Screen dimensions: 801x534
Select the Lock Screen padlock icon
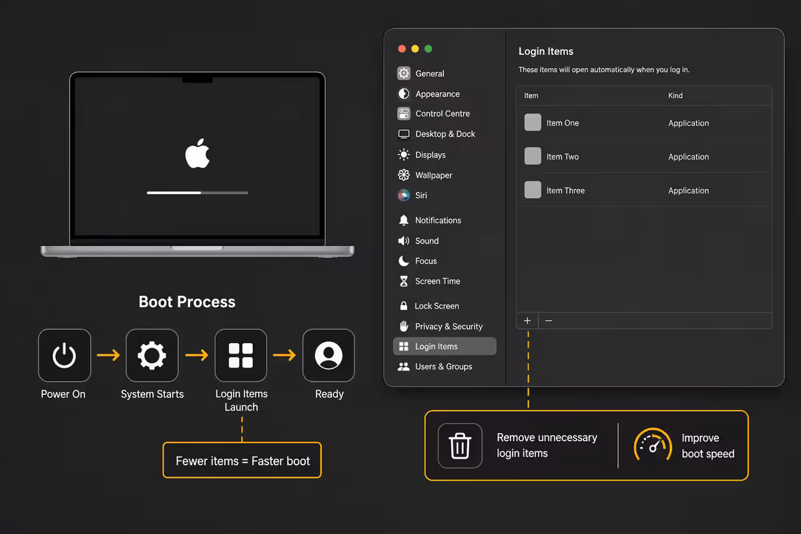tap(403, 306)
